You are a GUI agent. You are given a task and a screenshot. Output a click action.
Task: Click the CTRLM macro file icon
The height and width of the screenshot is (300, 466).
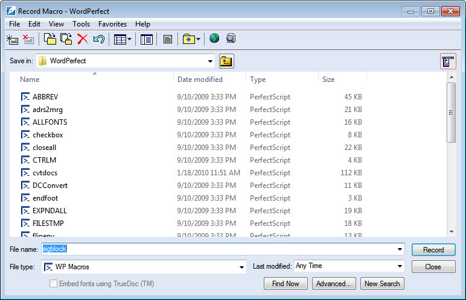click(x=25, y=160)
